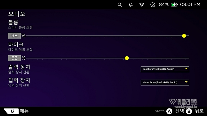This screenshot has height=116, width=207.
Task: Open notifications bell icon
Action: [x=131, y=5]
